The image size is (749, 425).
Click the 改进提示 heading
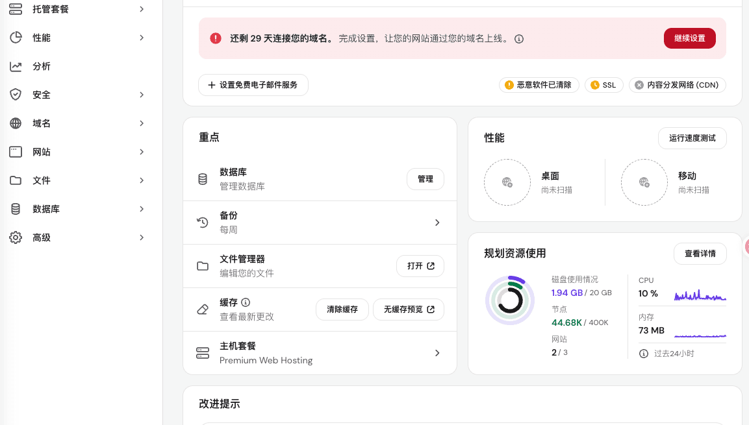pyautogui.click(x=220, y=404)
